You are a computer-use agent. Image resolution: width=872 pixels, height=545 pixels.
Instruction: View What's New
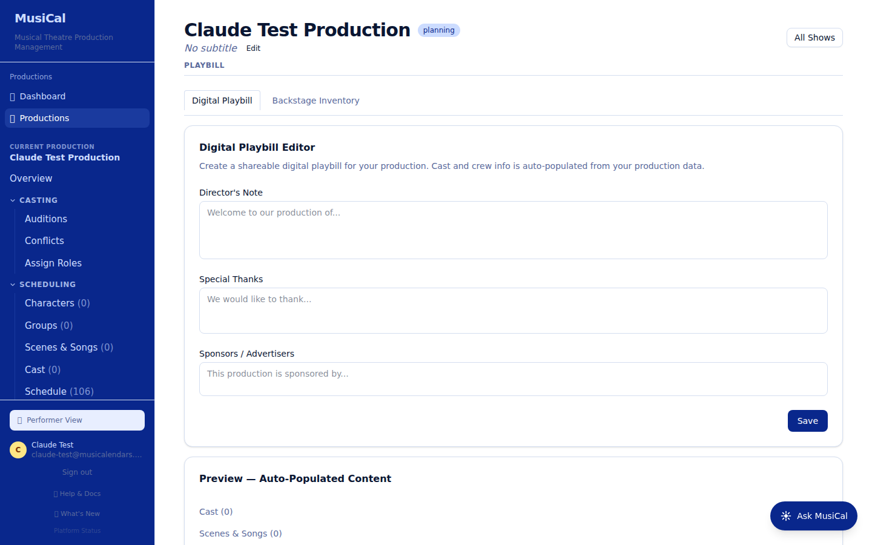pos(77,514)
